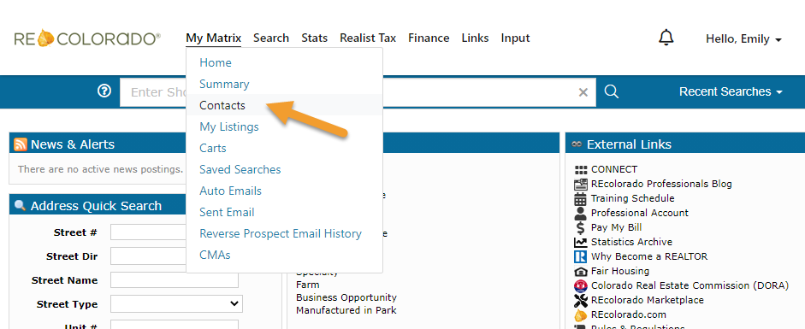
Task: Open the Stats menu
Action: [x=314, y=38]
